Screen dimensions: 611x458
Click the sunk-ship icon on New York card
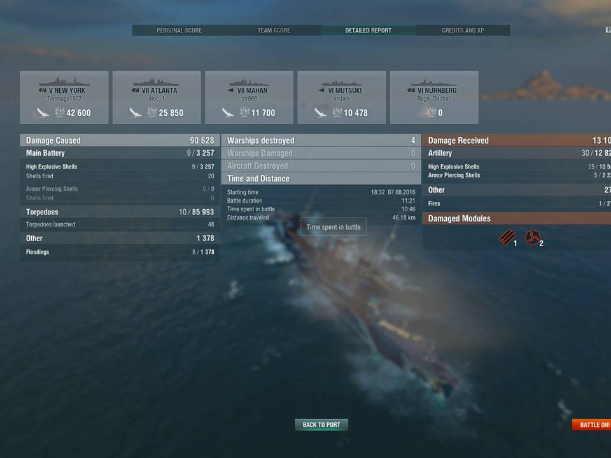tap(43, 113)
